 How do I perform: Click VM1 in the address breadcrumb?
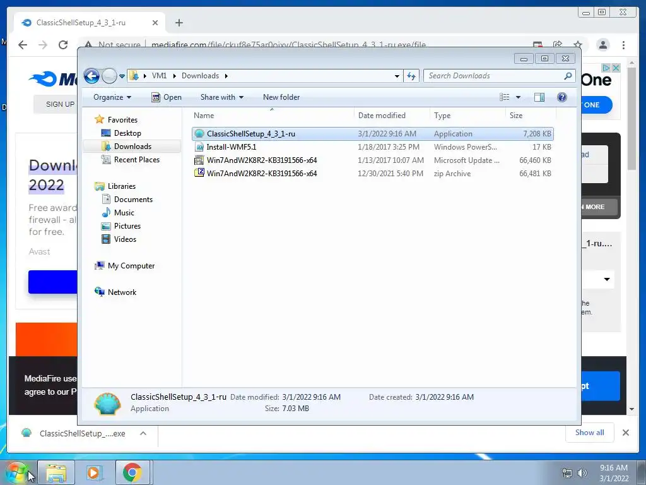[x=159, y=76]
